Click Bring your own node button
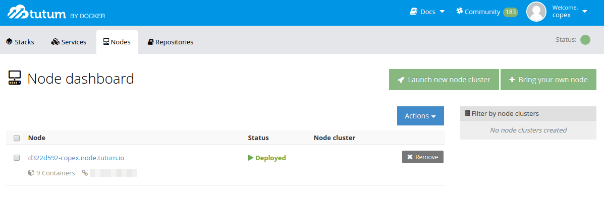This screenshot has width=604, height=199. (548, 80)
